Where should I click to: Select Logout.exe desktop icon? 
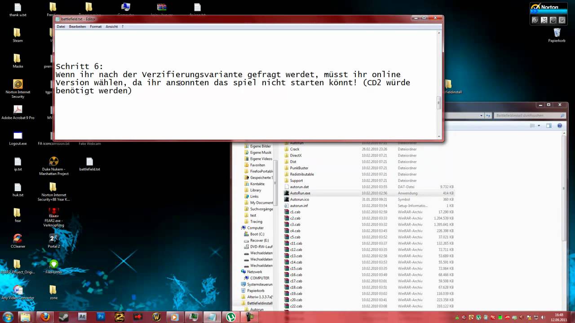[18, 138]
